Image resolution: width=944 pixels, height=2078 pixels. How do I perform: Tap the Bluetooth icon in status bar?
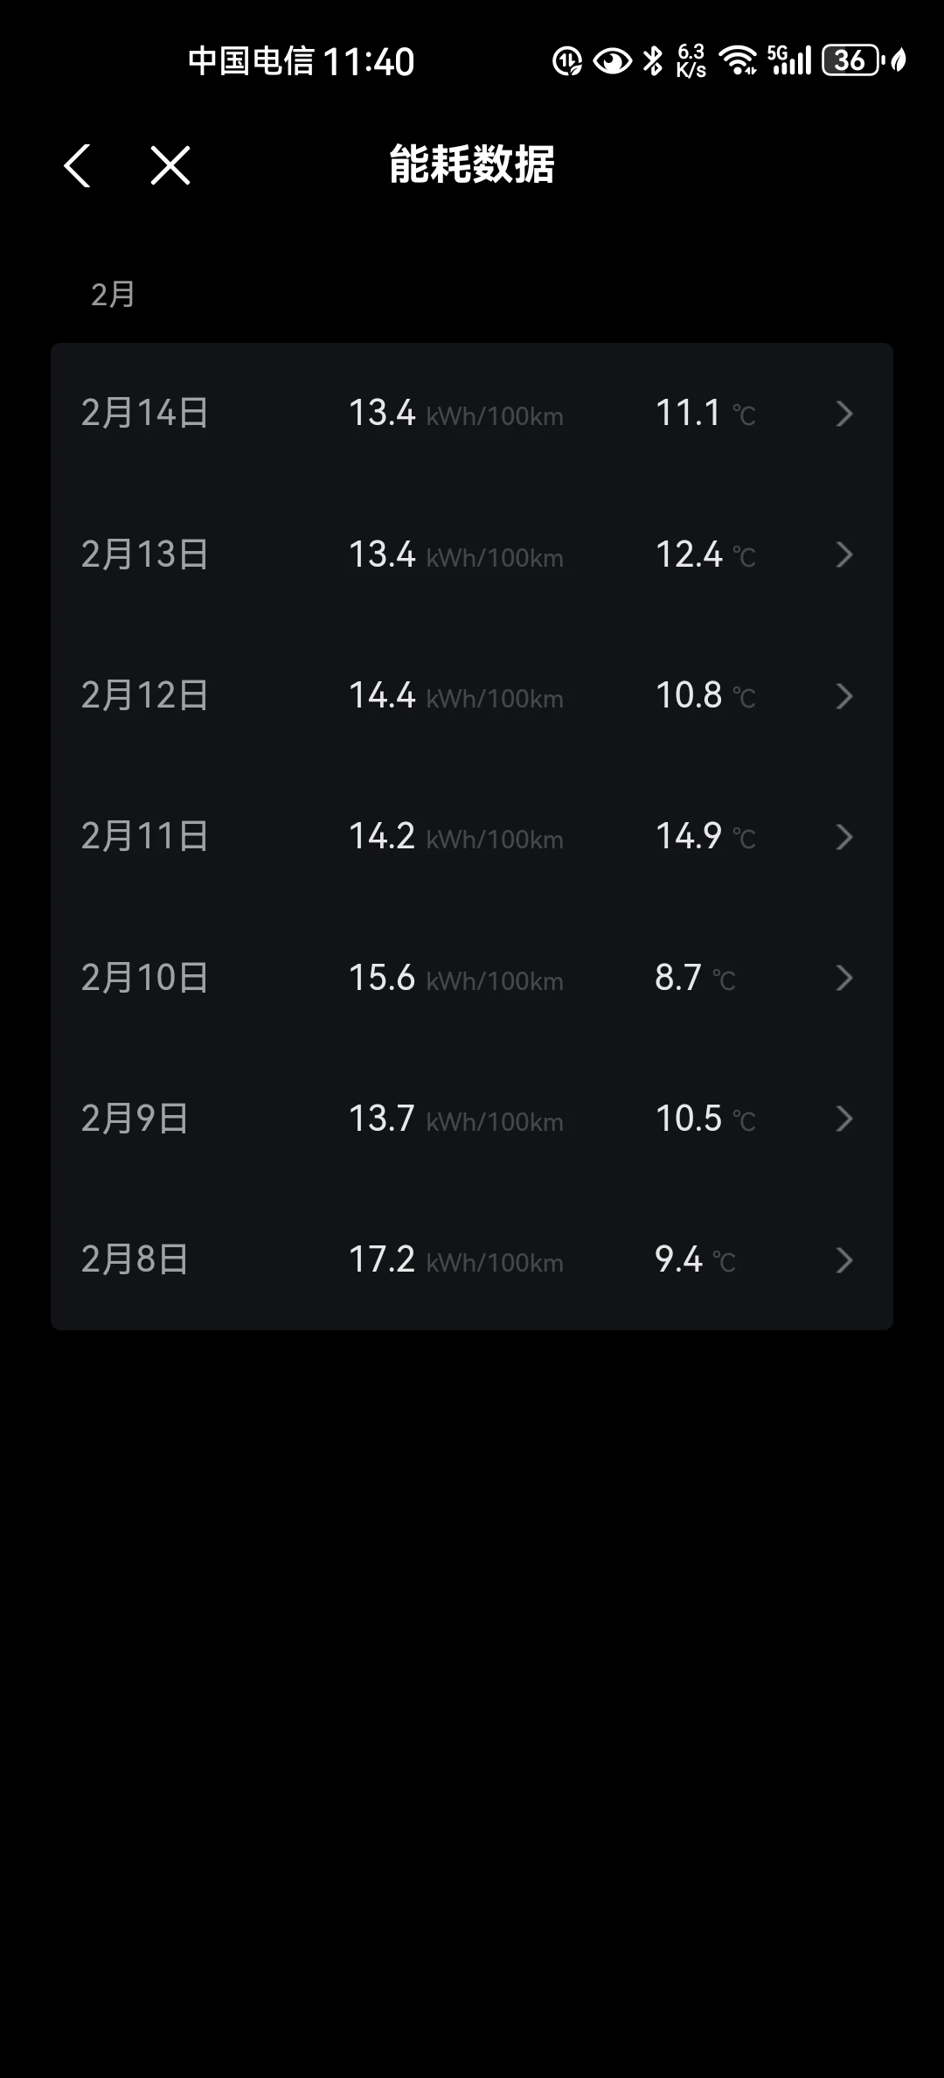[653, 60]
